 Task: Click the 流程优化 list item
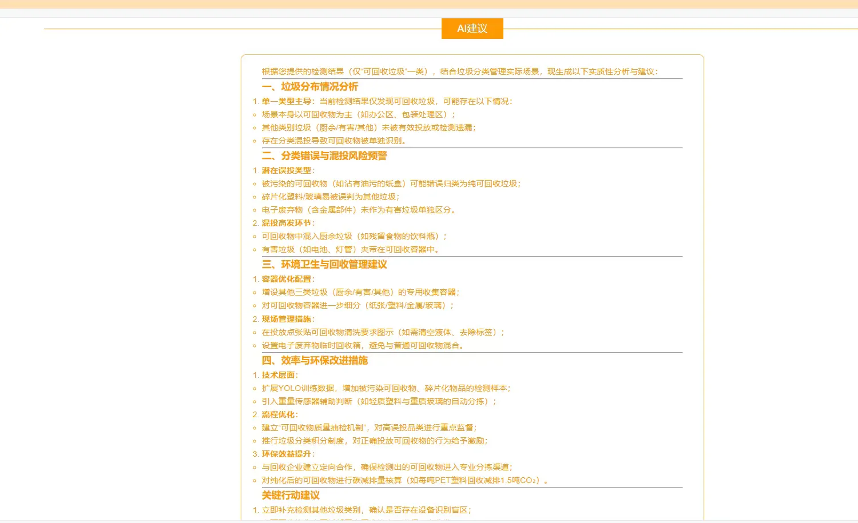pyautogui.click(x=279, y=414)
